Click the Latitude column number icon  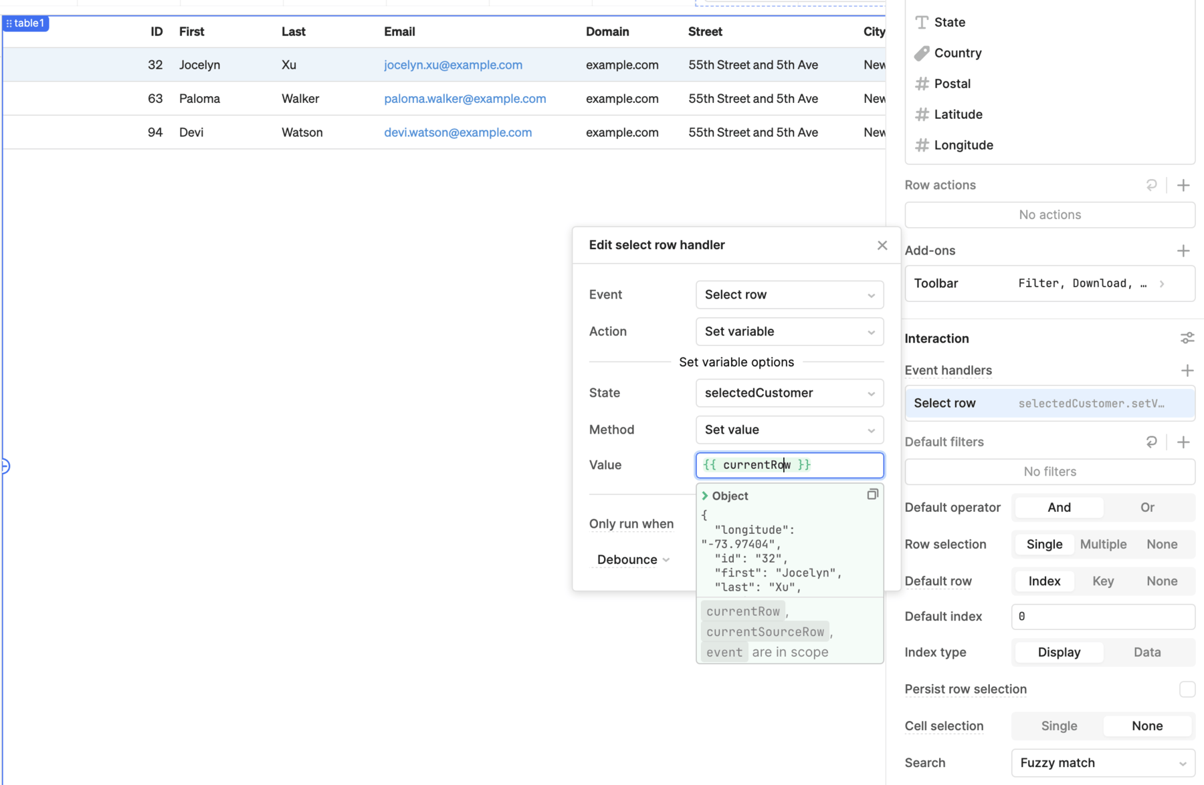pos(922,114)
